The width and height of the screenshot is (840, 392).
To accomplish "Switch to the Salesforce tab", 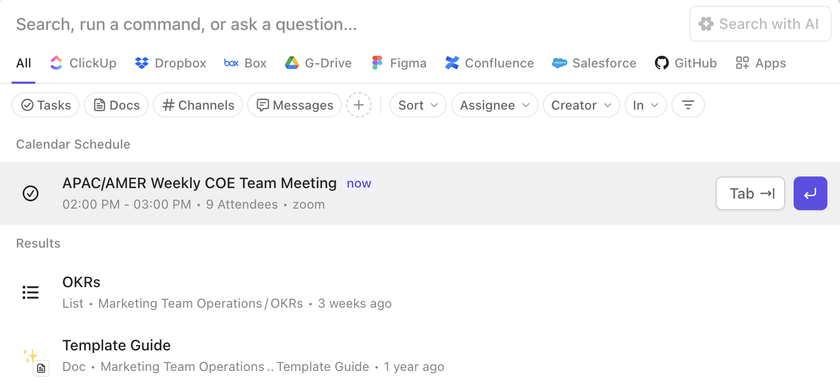I will click(594, 63).
